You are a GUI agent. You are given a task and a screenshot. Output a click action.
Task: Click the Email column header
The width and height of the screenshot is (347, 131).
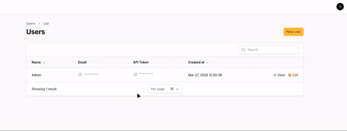point(82,62)
